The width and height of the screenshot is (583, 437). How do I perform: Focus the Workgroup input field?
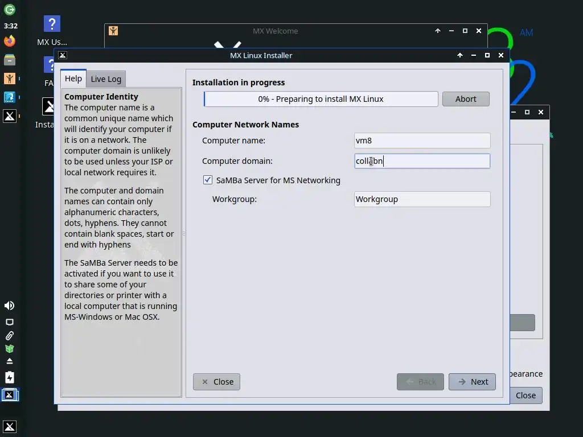click(422, 199)
